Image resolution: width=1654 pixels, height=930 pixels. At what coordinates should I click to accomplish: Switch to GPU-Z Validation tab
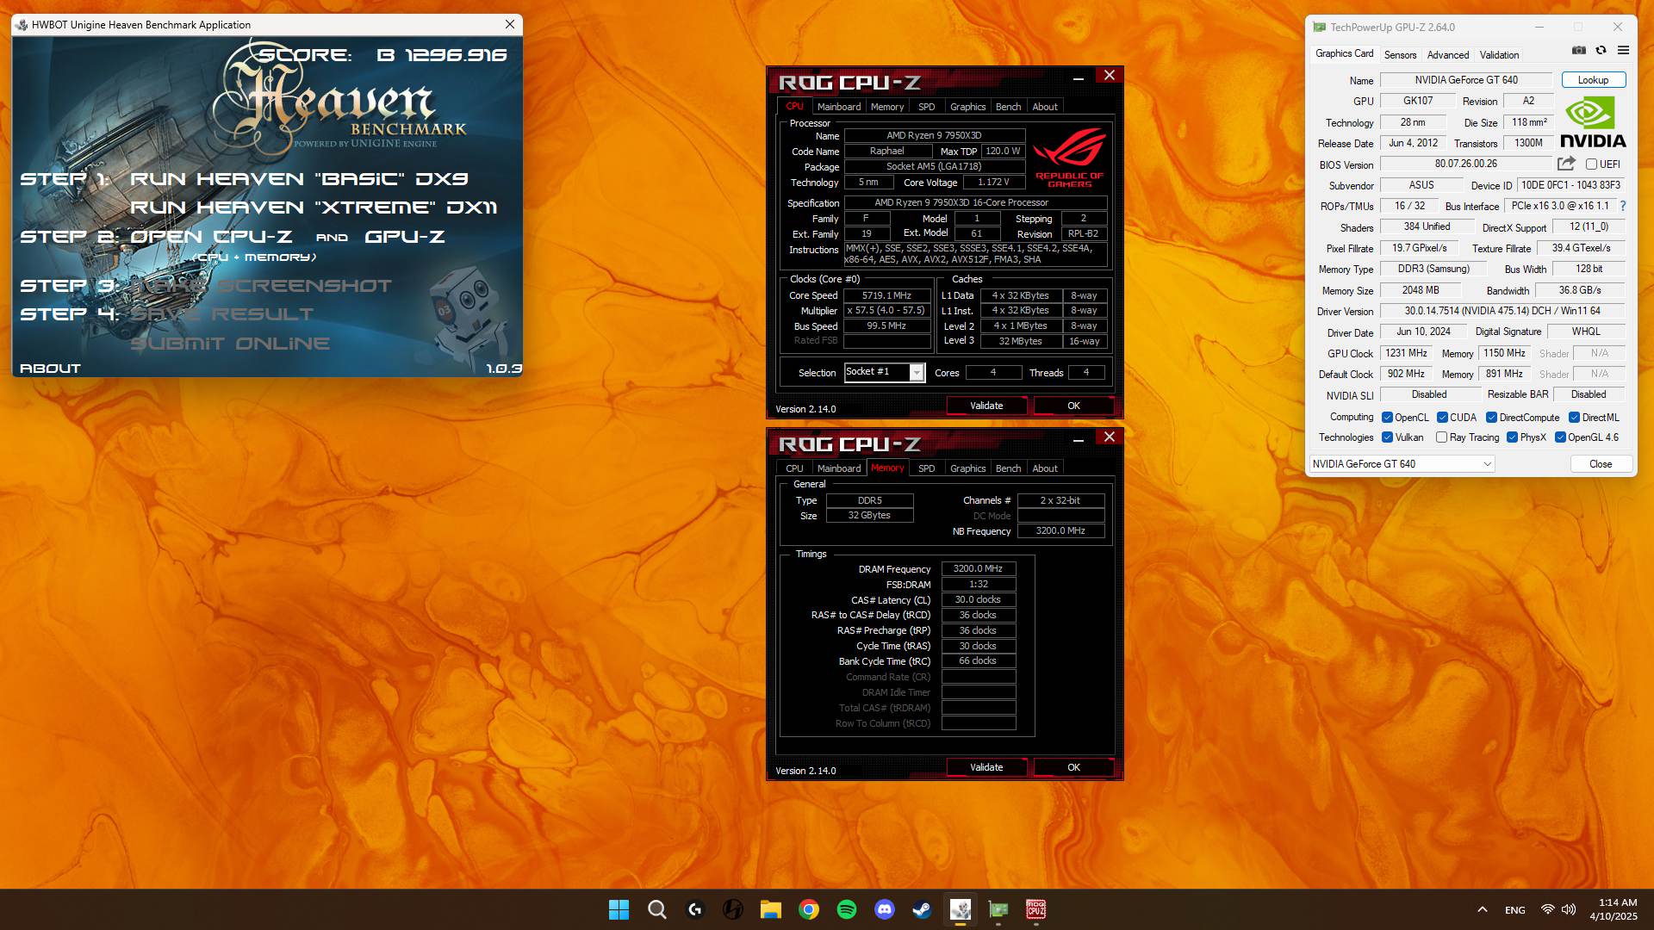coord(1499,54)
